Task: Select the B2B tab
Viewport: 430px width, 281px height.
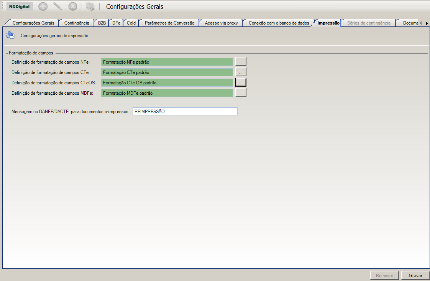Action: pyautogui.click(x=102, y=23)
